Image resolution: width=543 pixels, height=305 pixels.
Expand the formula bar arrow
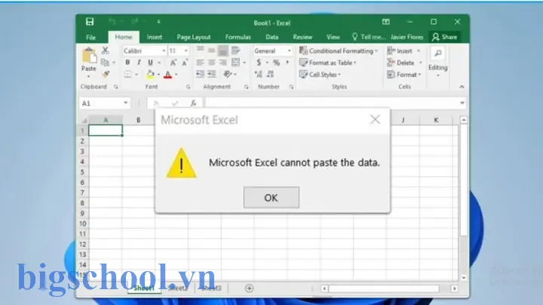[x=462, y=102]
